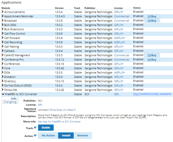Click the Track help question icon
The width and height of the screenshot is (173, 142).
point(35,127)
